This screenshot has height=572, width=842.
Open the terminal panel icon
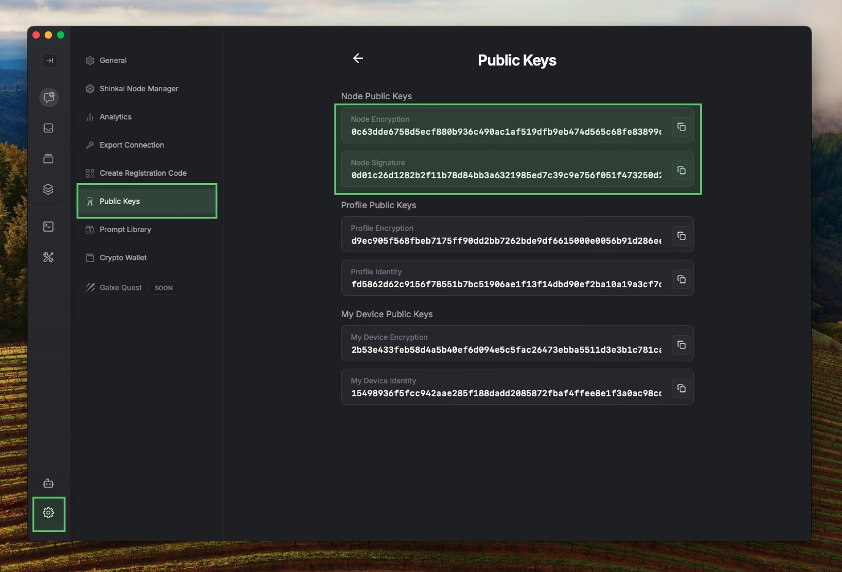pyautogui.click(x=49, y=226)
